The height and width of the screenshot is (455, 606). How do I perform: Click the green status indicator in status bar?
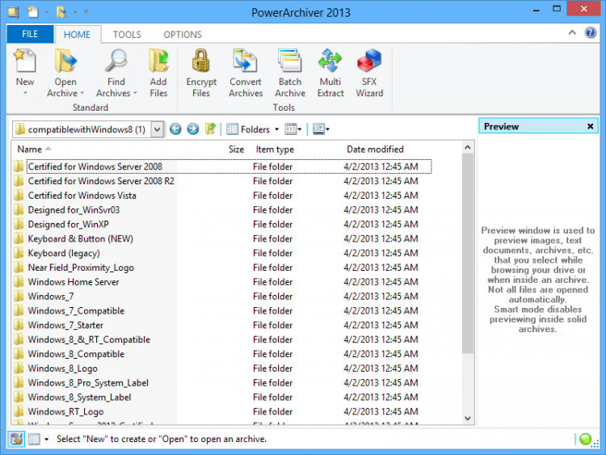[x=586, y=439]
